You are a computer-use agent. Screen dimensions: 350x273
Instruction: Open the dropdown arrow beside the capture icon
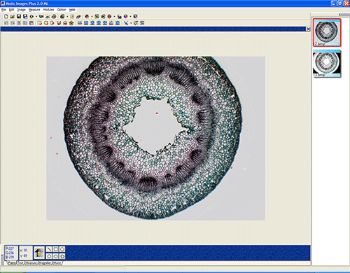(x=67, y=16)
